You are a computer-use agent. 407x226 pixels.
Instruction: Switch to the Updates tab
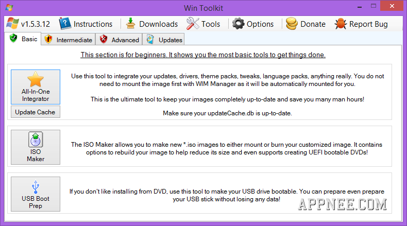[x=163, y=40]
